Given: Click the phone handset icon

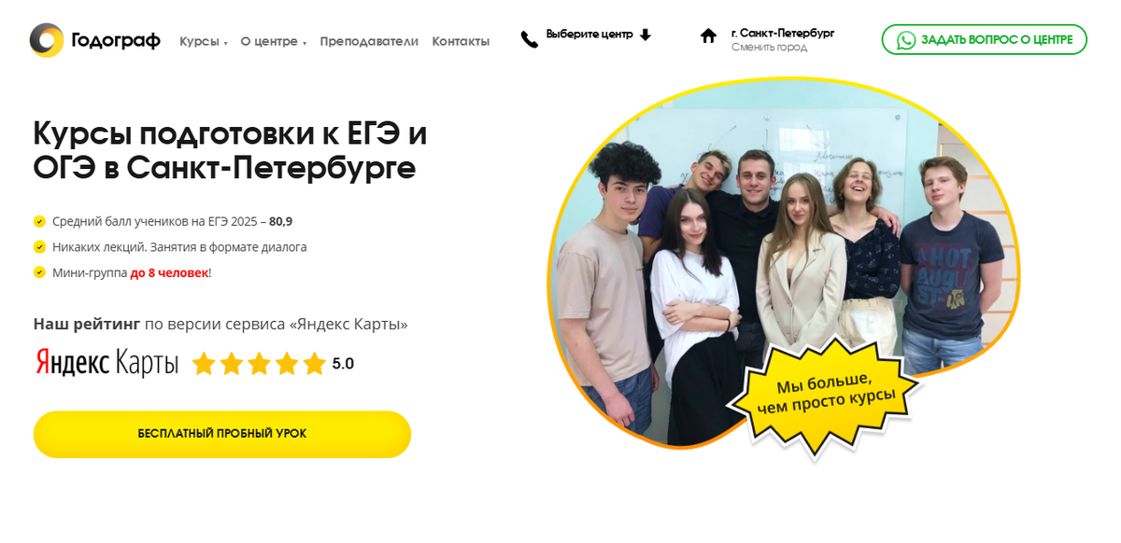Looking at the screenshot, I should 530,39.
